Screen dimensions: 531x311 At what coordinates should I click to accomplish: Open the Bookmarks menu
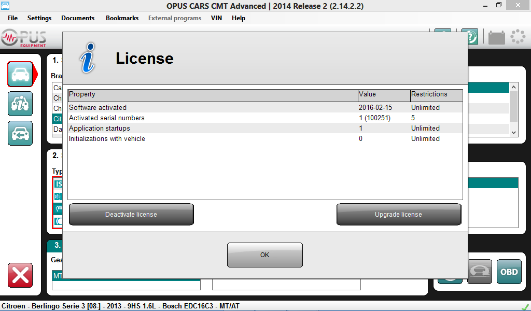tap(122, 18)
